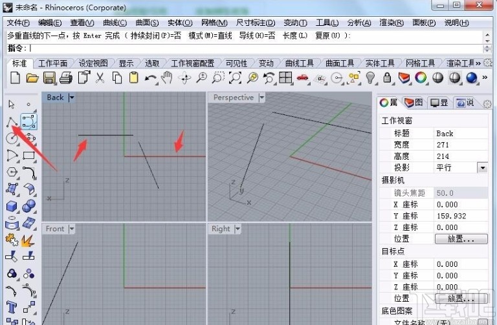
Task: Click the Zoom window magnifier icon
Action: [218, 78]
